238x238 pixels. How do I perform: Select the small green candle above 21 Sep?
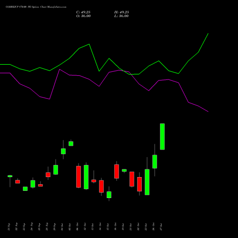pyautogui.click(x=10, y=176)
